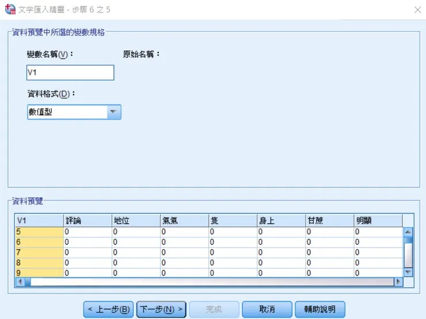Click V1 cell with value 5

click(x=39, y=232)
